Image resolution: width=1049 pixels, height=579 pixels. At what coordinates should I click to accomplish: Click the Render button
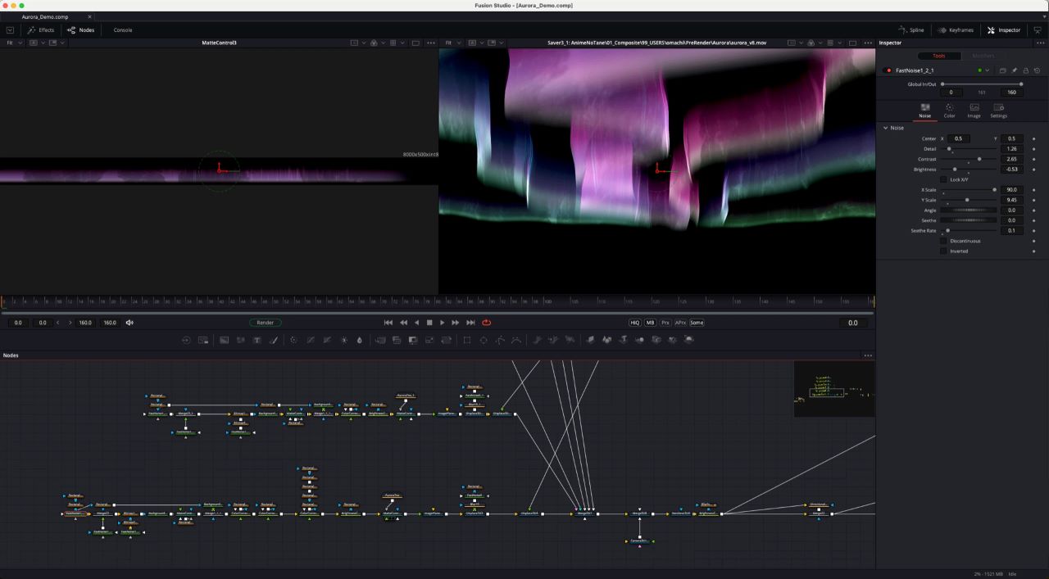coord(265,323)
